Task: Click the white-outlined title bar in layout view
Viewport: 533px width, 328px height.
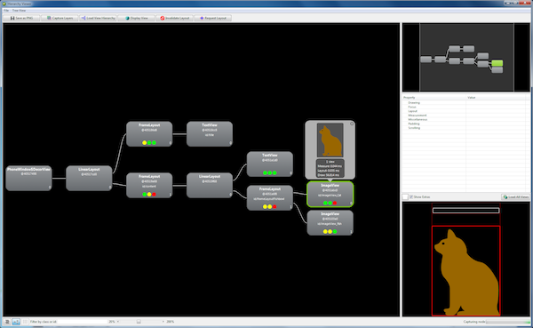Action: click(x=466, y=211)
